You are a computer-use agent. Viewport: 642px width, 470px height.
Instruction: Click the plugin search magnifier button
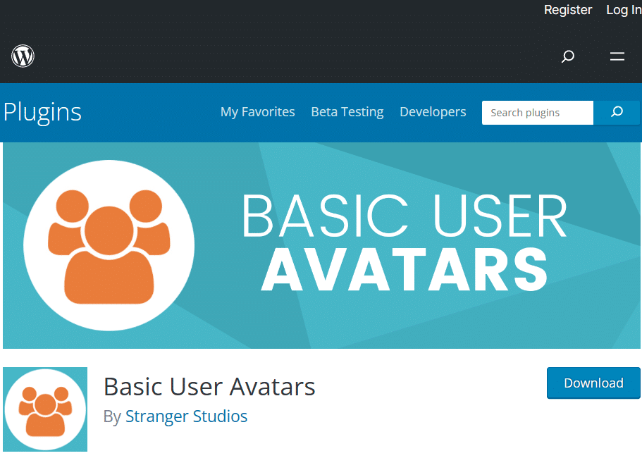616,112
